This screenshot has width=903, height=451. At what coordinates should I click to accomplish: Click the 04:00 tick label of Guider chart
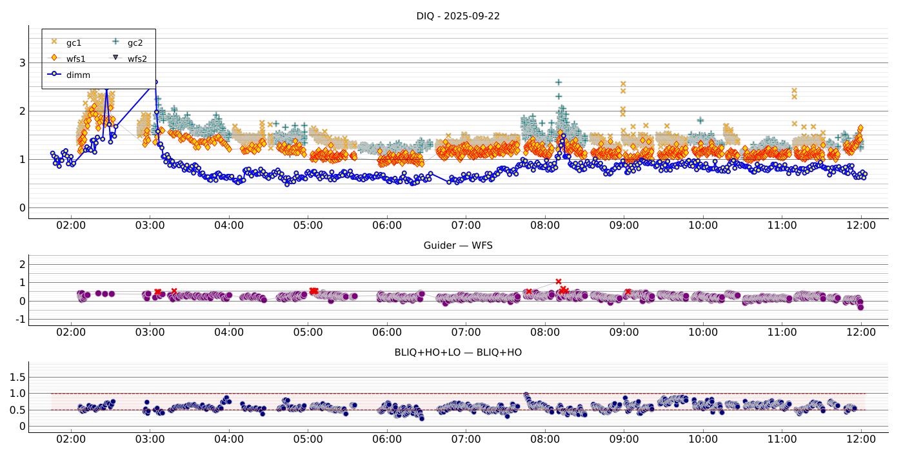[x=229, y=332]
